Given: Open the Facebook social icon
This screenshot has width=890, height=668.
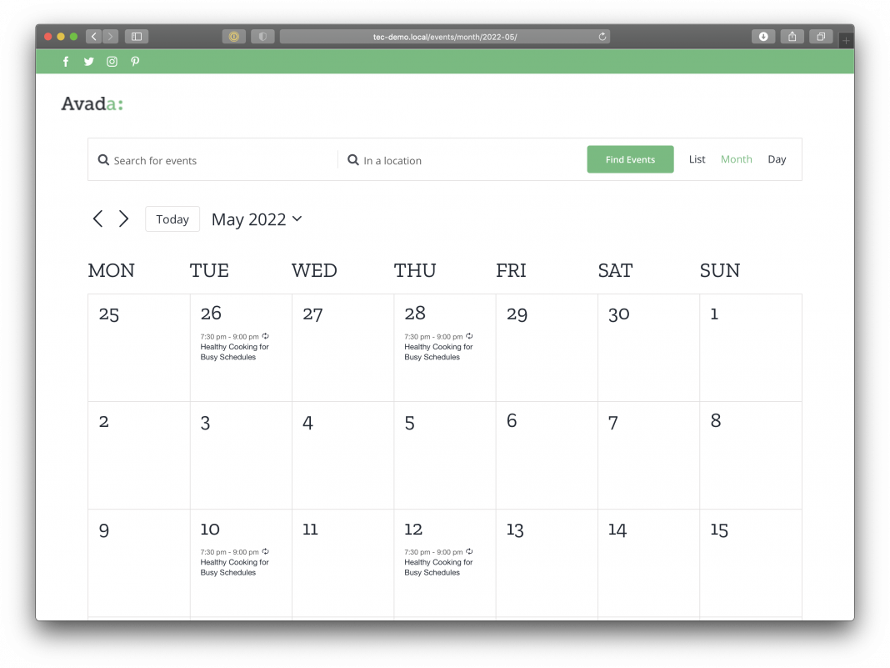Looking at the screenshot, I should [65, 61].
